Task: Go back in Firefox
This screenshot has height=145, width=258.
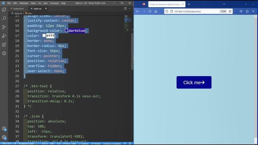Action: pyautogui.click(x=138, y=11)
